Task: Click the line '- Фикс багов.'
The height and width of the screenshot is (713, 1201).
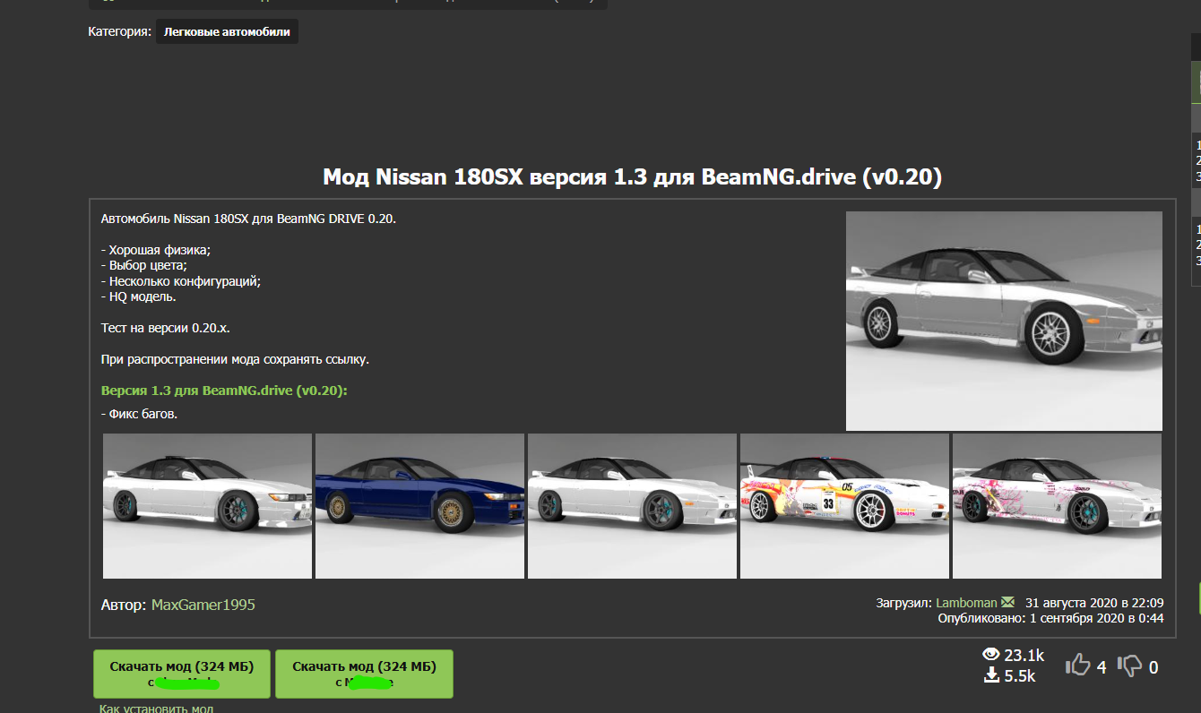Action: coord(139,414)
